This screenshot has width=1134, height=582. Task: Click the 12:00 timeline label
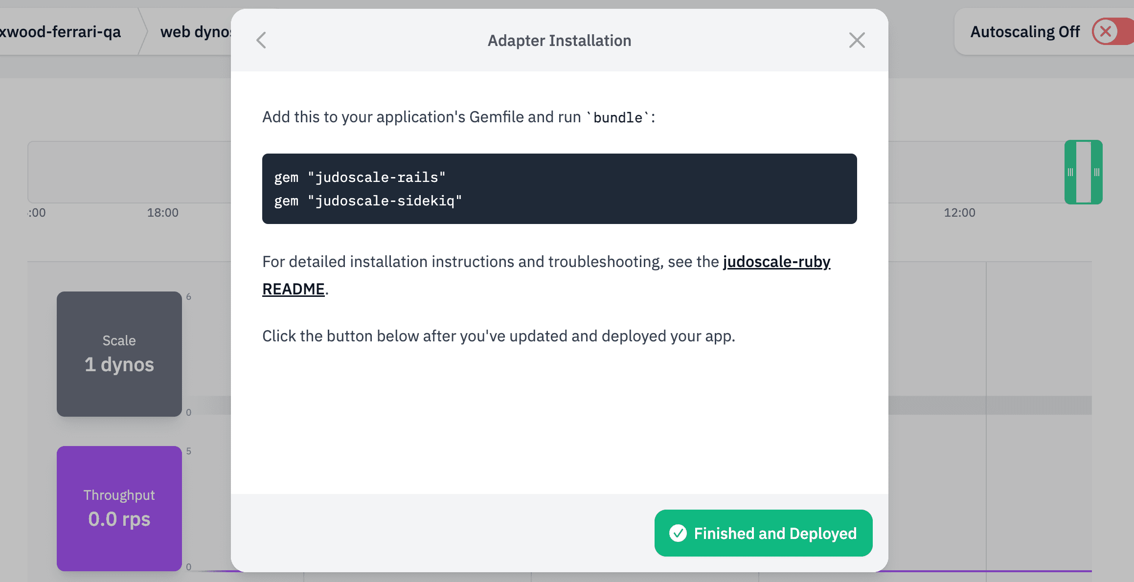(959, 213)
